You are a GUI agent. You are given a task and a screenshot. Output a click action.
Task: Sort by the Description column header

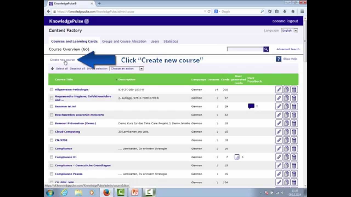point(127,80)
